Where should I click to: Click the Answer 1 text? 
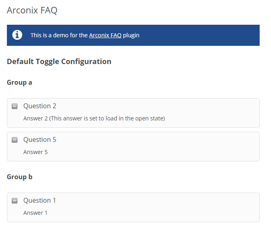(35, 213)
